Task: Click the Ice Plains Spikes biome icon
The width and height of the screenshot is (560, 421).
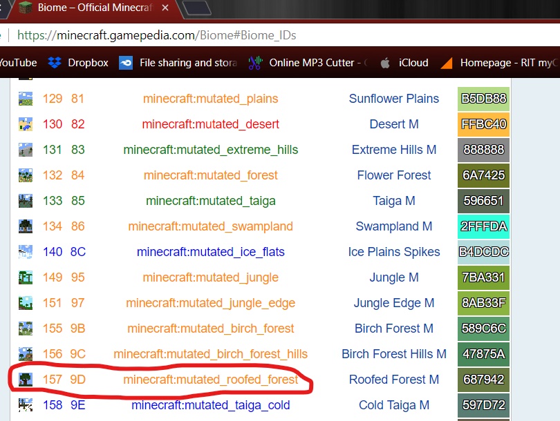Action: click(x=26, y=252)
